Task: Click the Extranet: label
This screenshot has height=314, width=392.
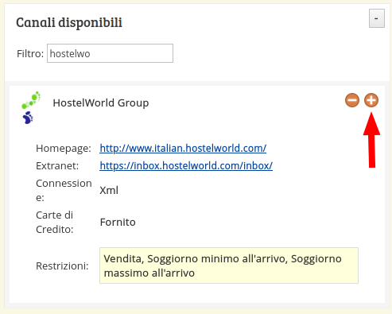Action: 57,165
